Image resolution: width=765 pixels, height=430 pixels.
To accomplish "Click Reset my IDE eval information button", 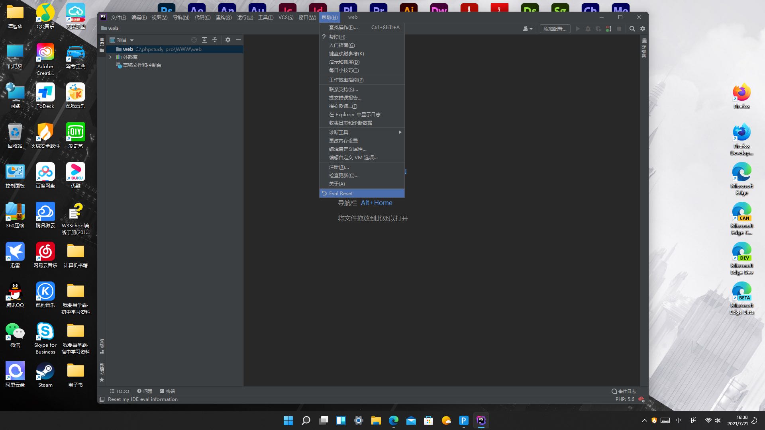I will point(142,399).
